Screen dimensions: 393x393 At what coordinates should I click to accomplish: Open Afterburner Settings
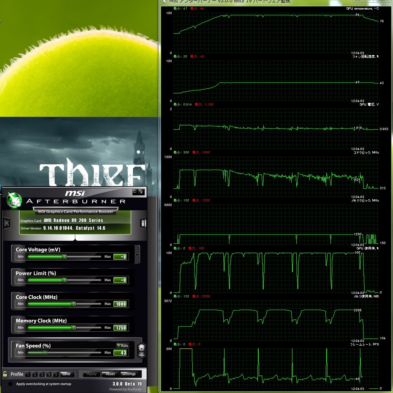pyautogui.click(x=129, y=374)
